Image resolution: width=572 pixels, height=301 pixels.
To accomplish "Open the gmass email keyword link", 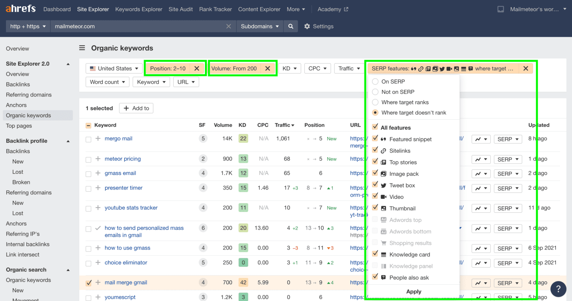I will pos(120,173).
